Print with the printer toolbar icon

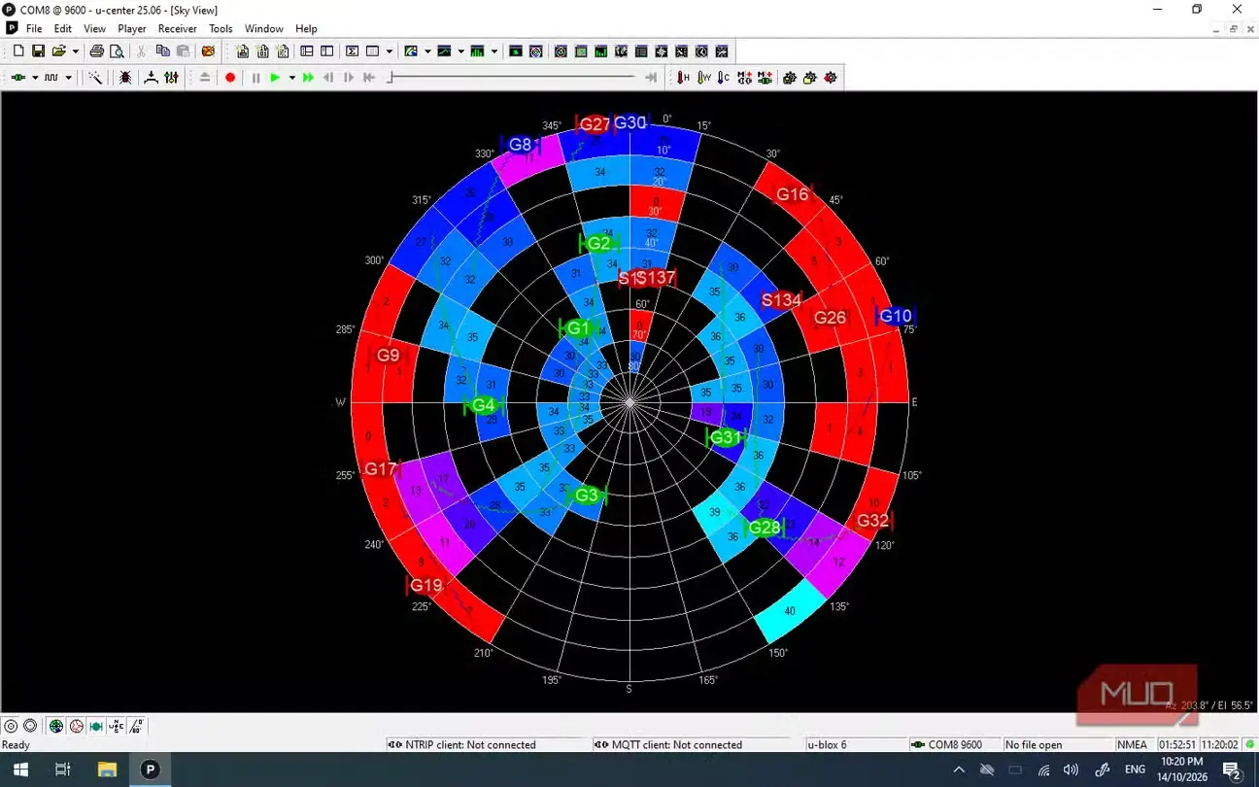pyautogui.click(x=96, y=51)
